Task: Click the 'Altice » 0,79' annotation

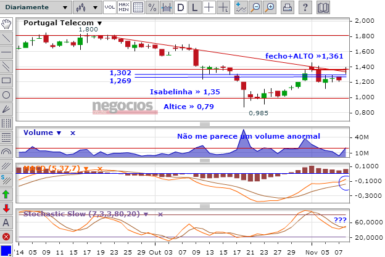Action: pyautogui.click(x=189, y=107)
